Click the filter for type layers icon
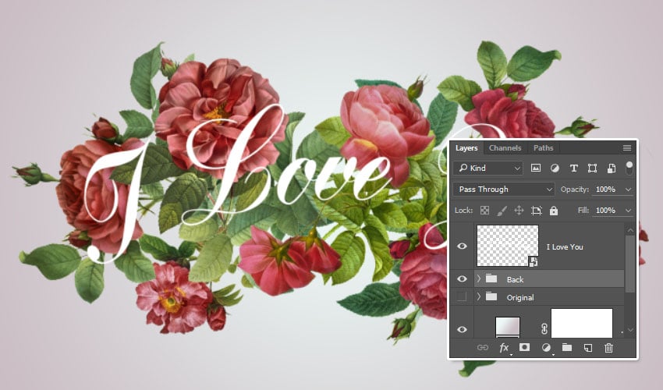 (x=574, y=168)
